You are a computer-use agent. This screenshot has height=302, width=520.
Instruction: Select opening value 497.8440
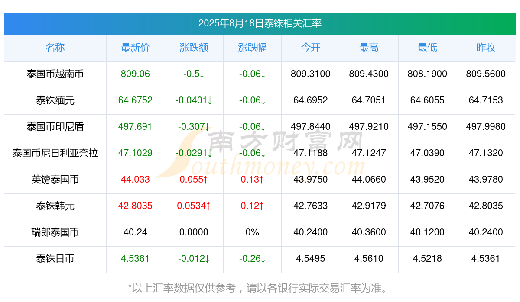coord(311,127)
